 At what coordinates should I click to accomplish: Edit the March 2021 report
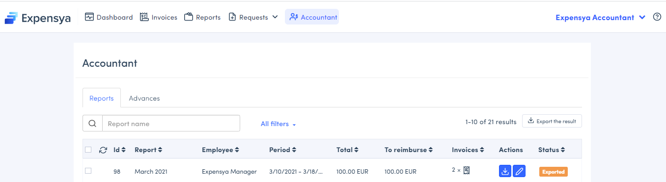coord(519,171)
